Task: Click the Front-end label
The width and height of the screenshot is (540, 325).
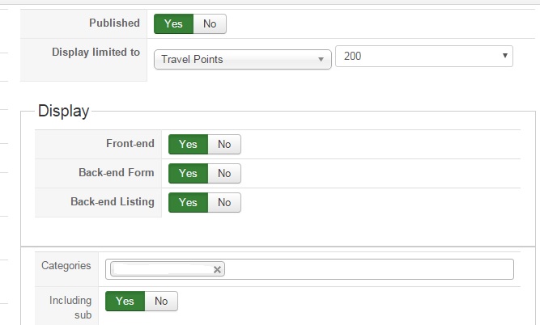Action: coord(130,143)
